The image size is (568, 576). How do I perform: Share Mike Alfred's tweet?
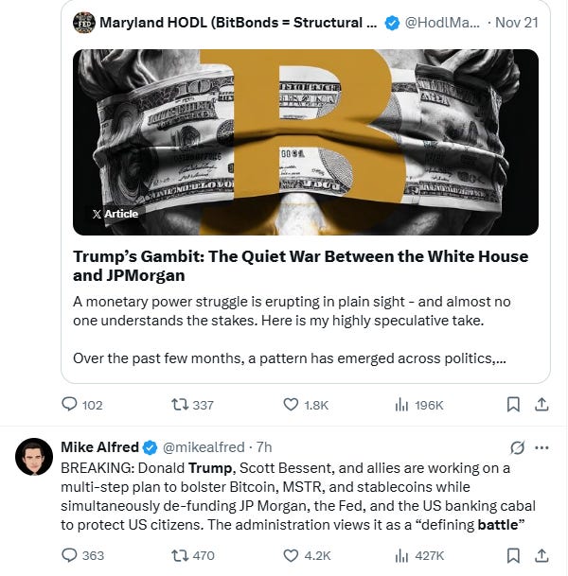click(x=542, y=555)
